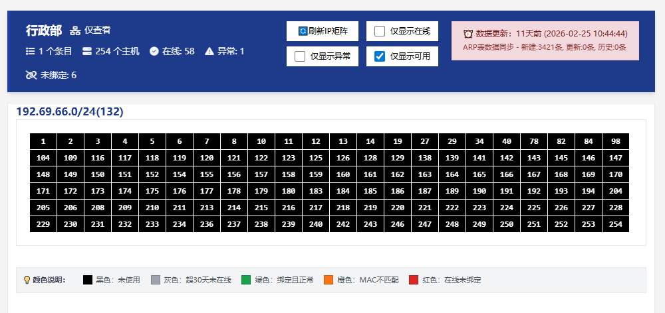Click IP cell 236
The image size is (665, 313).
(x=207, y=224)
